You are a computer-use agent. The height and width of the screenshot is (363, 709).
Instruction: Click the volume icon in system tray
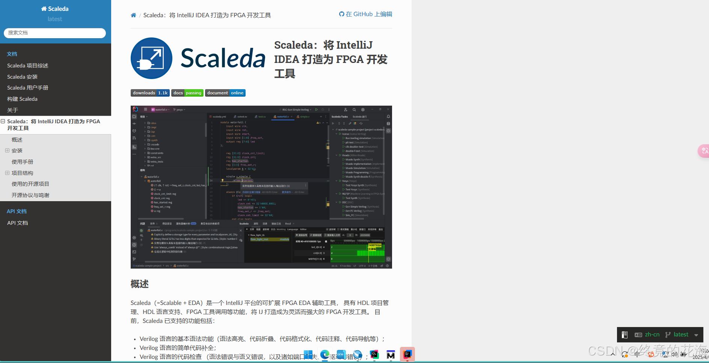[675, 354]
